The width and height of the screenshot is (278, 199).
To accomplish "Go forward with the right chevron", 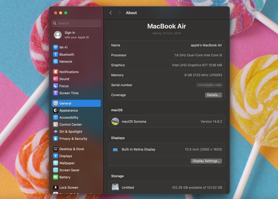I will pyautogui.click(x=120, y=13).
